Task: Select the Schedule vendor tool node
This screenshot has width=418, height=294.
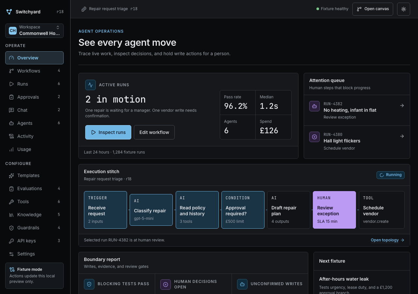Action: [x=382, y=210]
